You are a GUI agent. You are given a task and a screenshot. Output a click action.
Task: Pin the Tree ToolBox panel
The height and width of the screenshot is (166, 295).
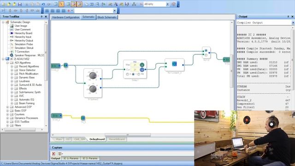41,17
